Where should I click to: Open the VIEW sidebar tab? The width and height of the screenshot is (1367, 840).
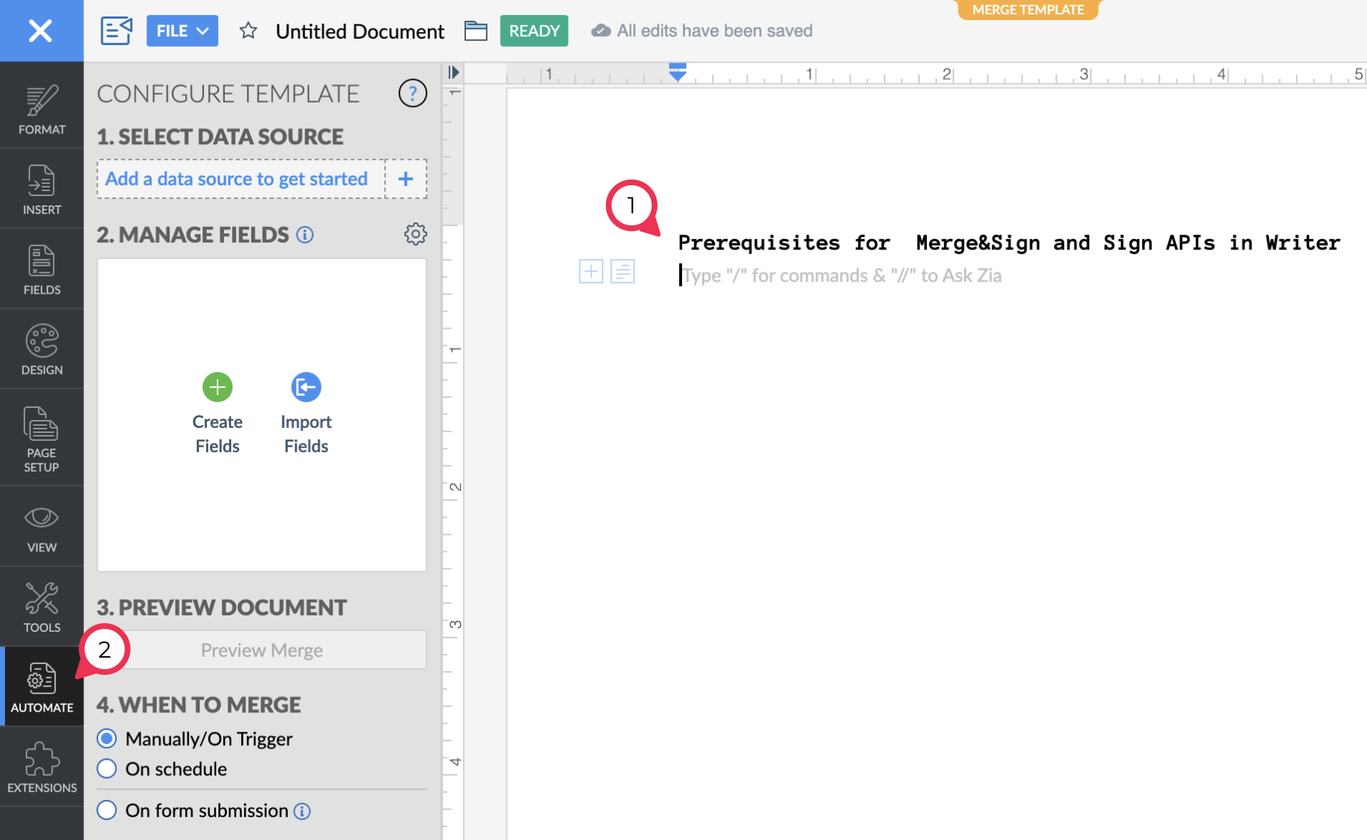[42, 528]
